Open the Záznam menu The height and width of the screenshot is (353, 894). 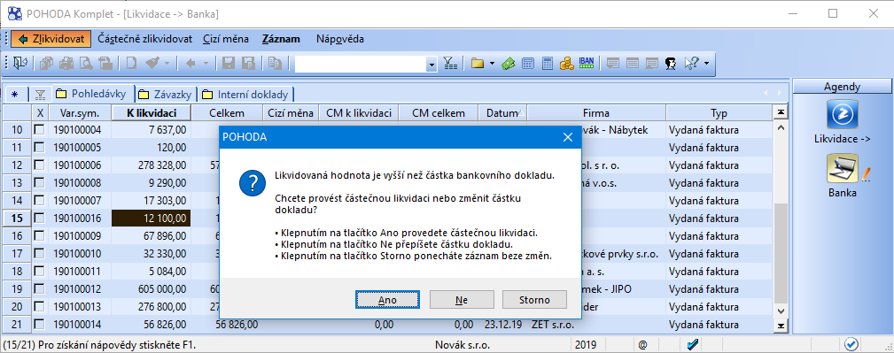pyautogui.click(x=281, y=39)
